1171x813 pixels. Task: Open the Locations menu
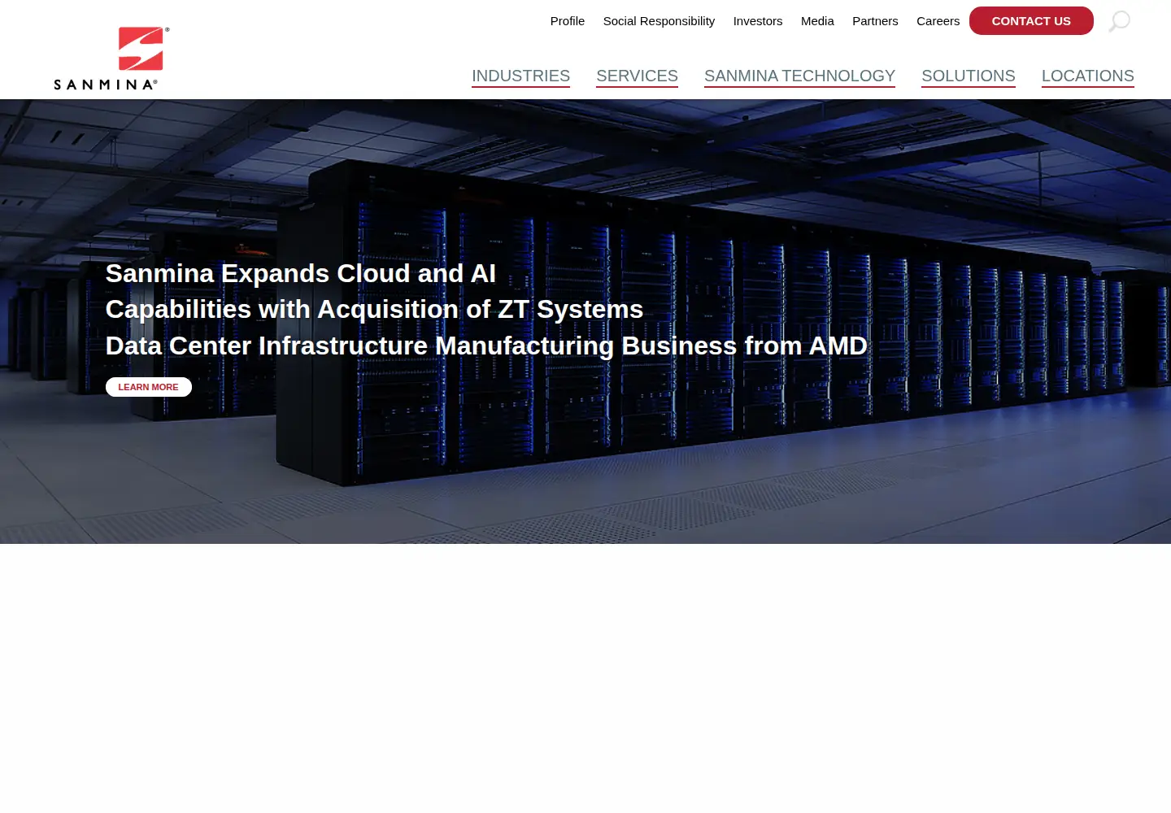1087,76
